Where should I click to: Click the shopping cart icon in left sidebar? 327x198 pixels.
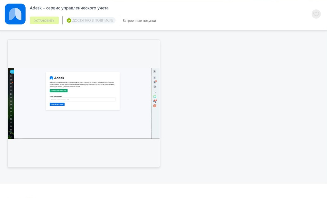[x=11, y=126]
